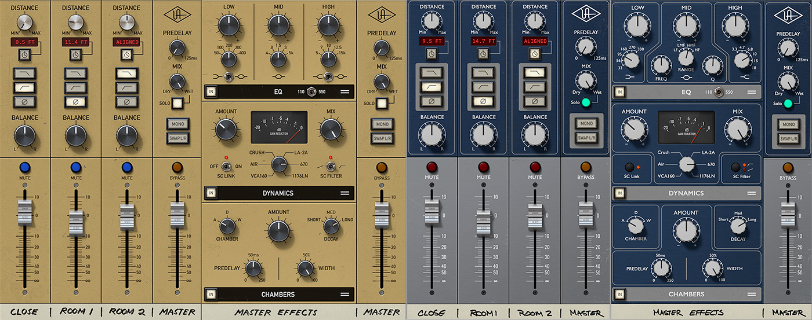Image resolution: width=812 pixels, height=320 pixels.
Task: Click the clock align button on blue Room 2 channel
Action: click(535, 54)
